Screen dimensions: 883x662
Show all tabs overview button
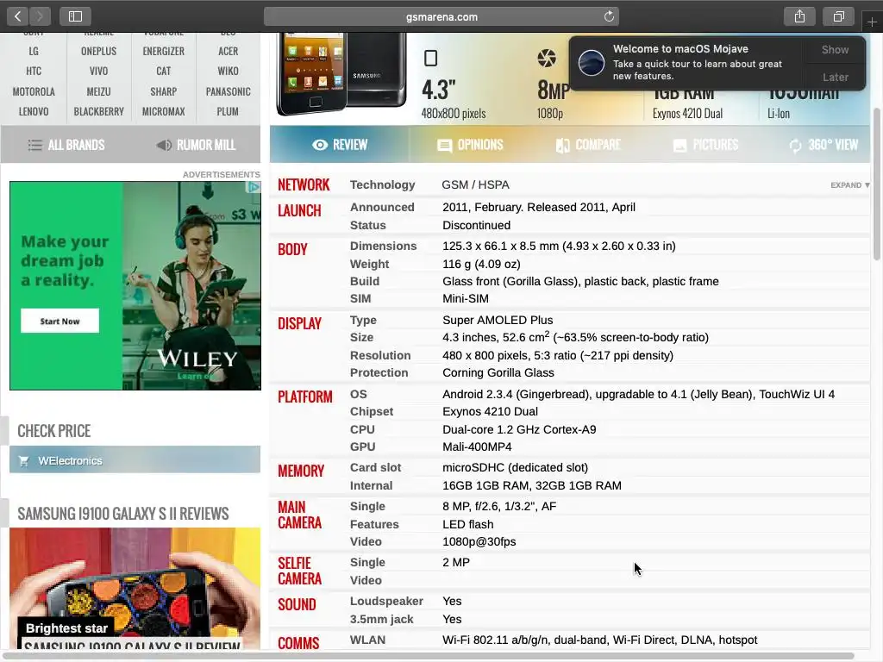pyautogui.click(x=839, y=16)
